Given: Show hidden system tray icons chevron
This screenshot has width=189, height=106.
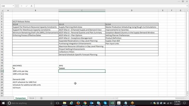Looking at the screenshot, I should point(151,103).
